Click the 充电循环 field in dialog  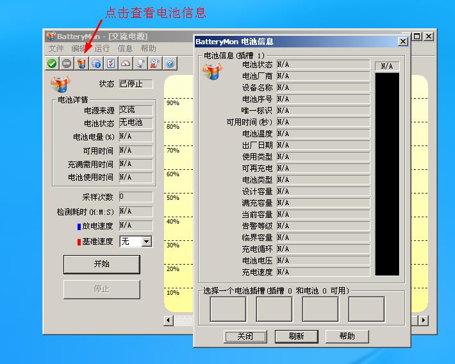pyautogui.click(x=323, y=249)
